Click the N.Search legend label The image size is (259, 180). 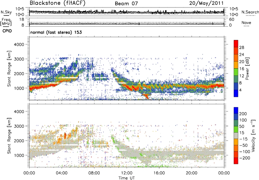point(250,12)
